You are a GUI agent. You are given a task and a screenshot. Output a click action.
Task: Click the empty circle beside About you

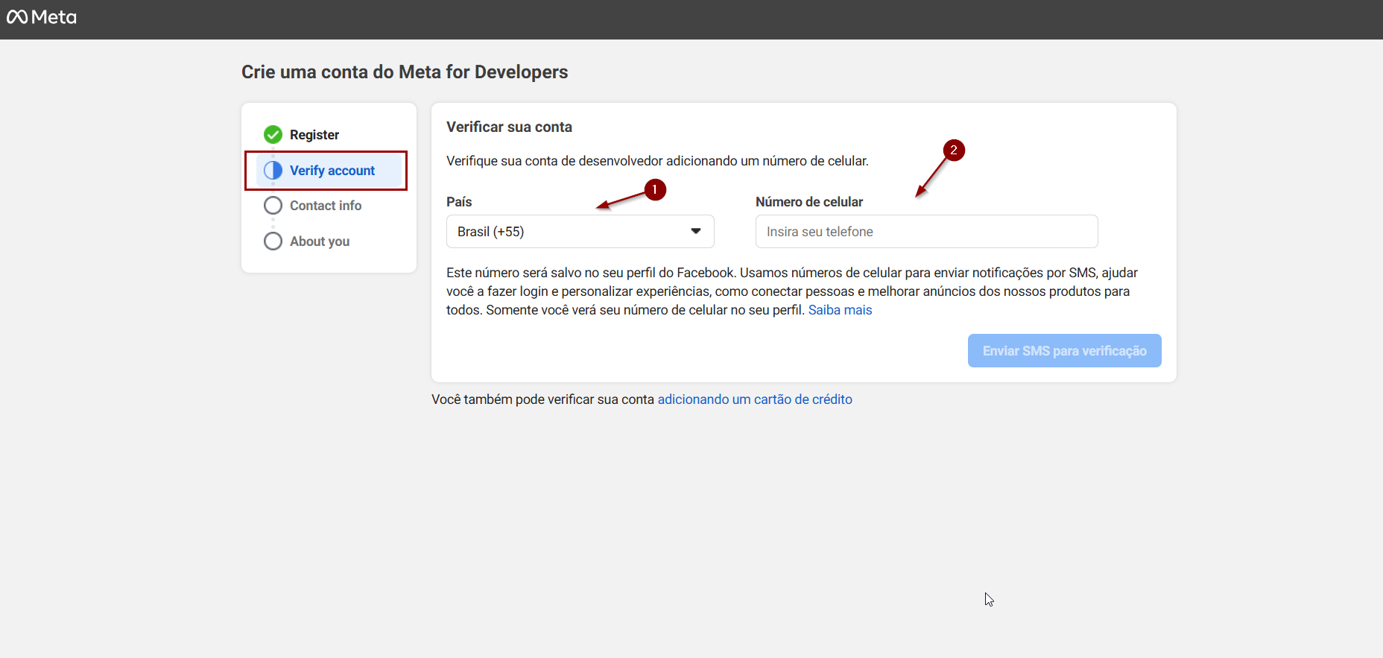pos(273,241)
